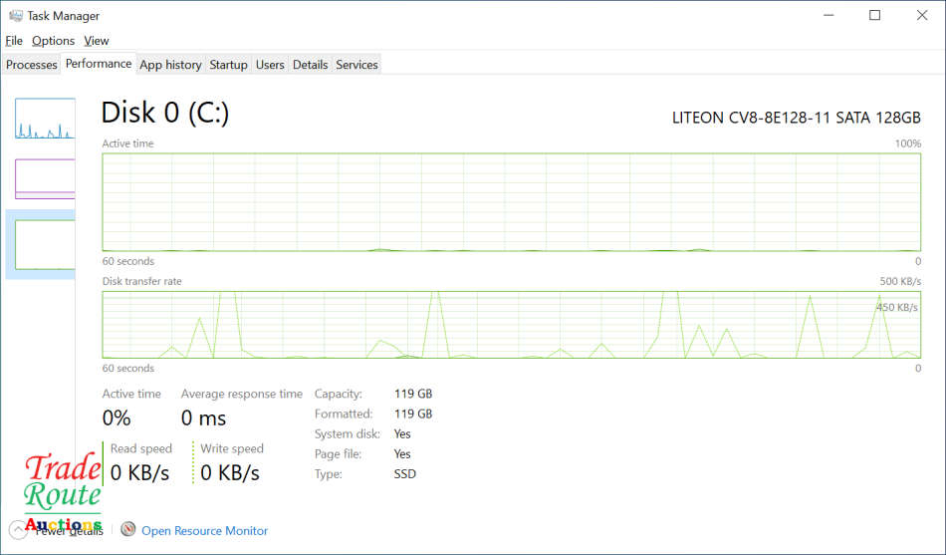This screenshot has width=946, height=555.
Task: Select the Performance tab
Action: point(99,64)
